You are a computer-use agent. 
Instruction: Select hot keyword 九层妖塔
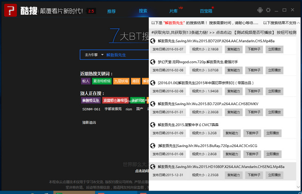121,81
